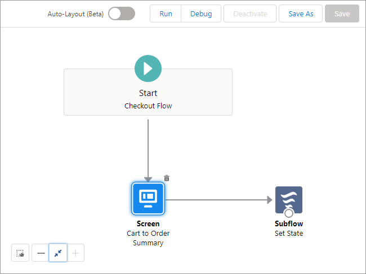The image size is (366, 274).
Task: Click the Checkout Flow start box text
Action: (x=148, y=106)
